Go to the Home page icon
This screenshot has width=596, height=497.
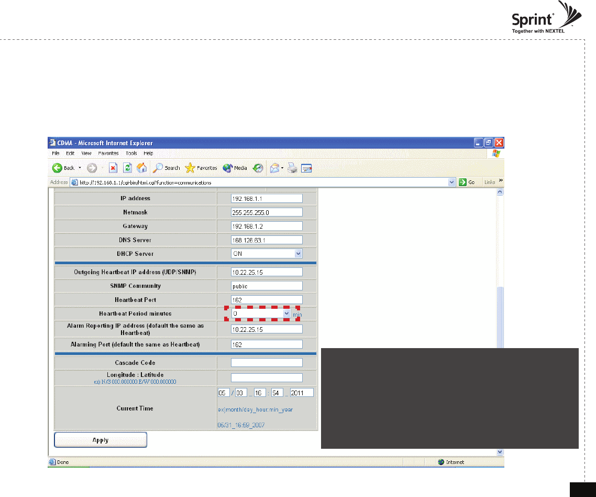[141, 168]
